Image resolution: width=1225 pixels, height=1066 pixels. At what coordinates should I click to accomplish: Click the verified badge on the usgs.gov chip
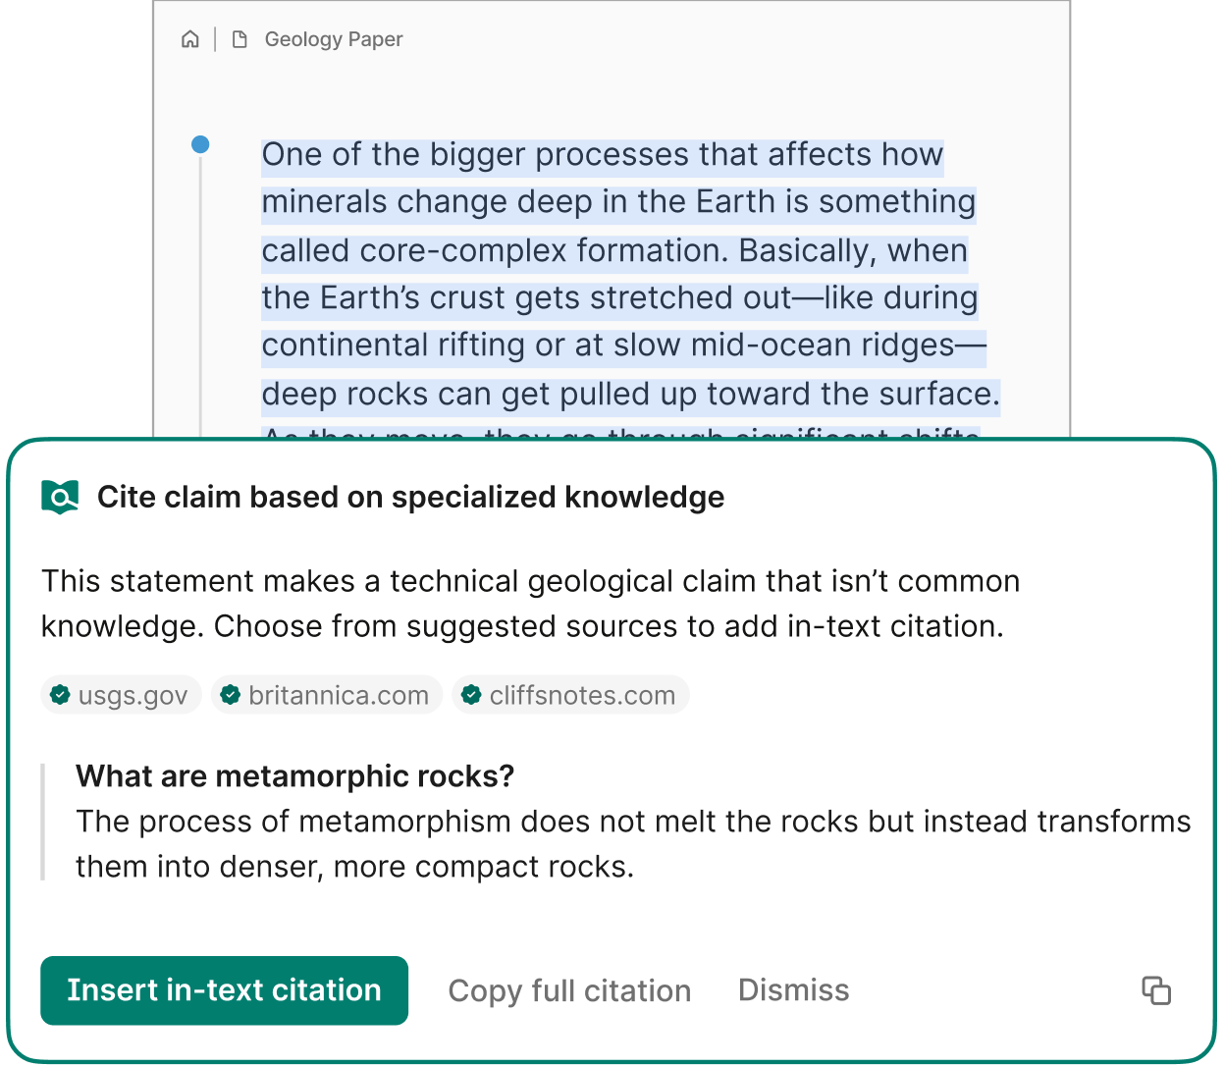tap(59, 695)
